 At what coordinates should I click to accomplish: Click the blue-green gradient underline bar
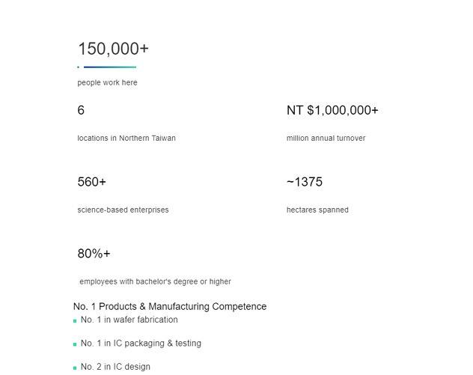point(109,67)
